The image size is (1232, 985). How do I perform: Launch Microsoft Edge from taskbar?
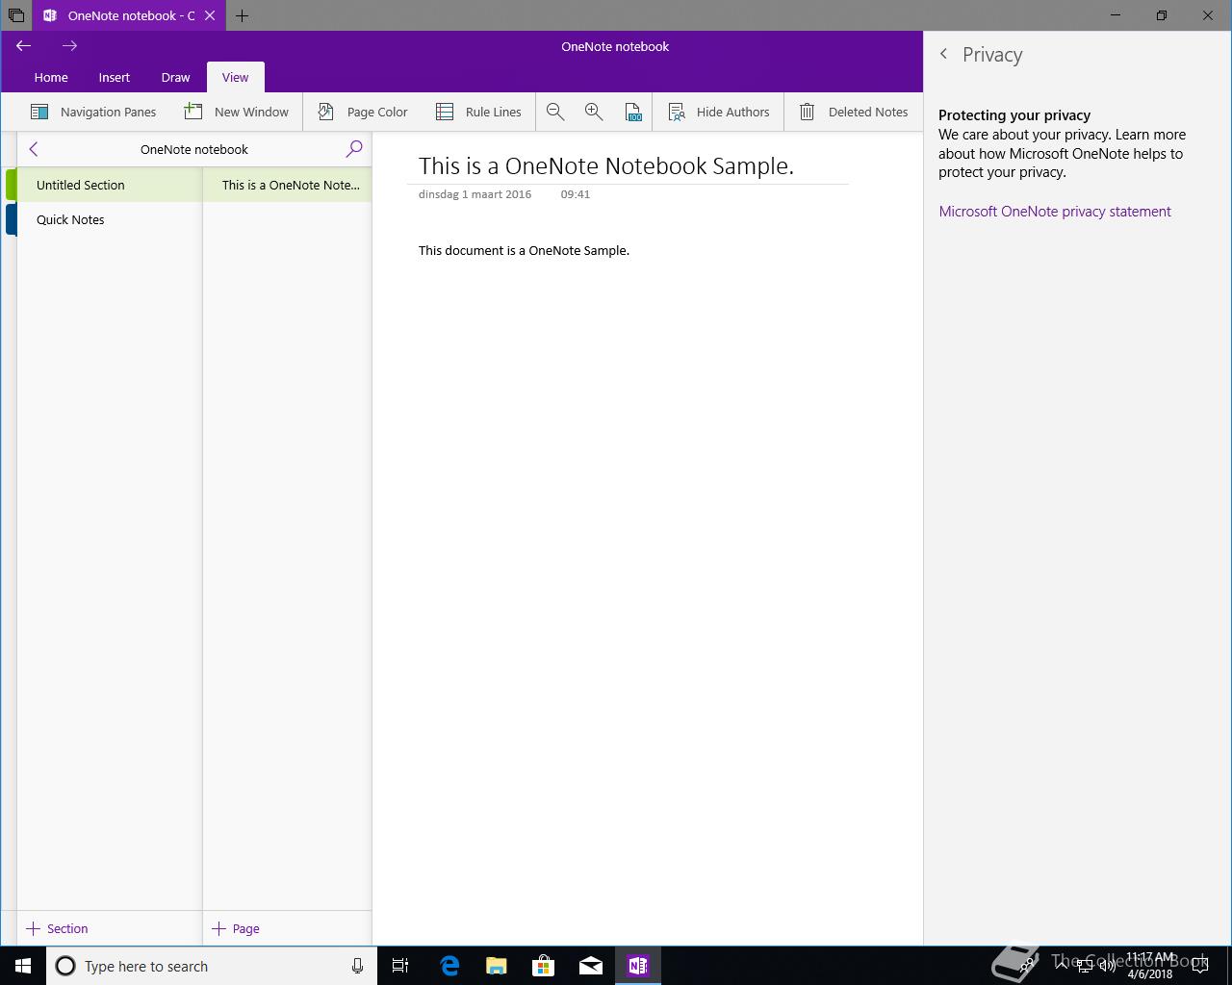click(449, 966)
